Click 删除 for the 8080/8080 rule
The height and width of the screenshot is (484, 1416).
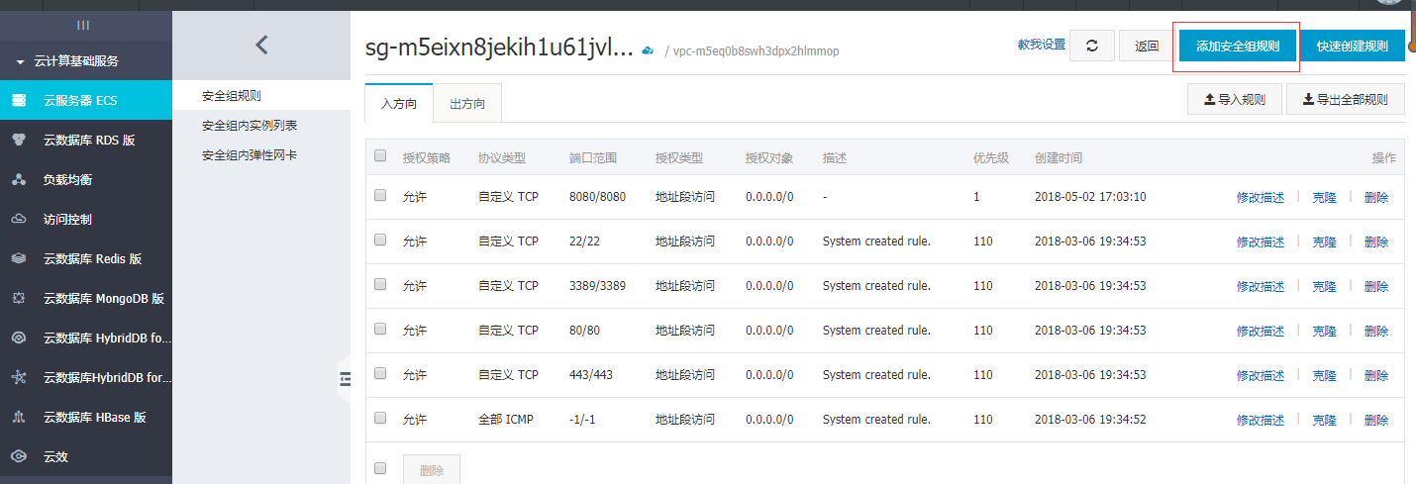(1376, 197)
